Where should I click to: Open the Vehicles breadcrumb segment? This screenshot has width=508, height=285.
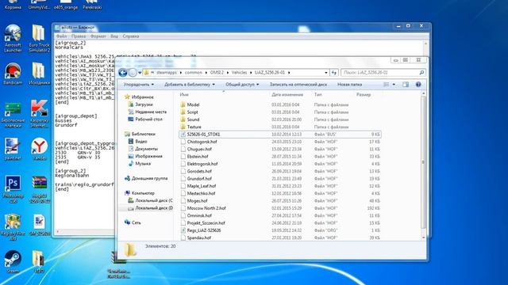click(x=239, y=72)
